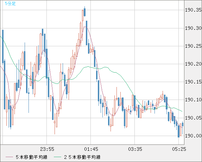Click the 190.05 price axis label

(x=193, y=118)
